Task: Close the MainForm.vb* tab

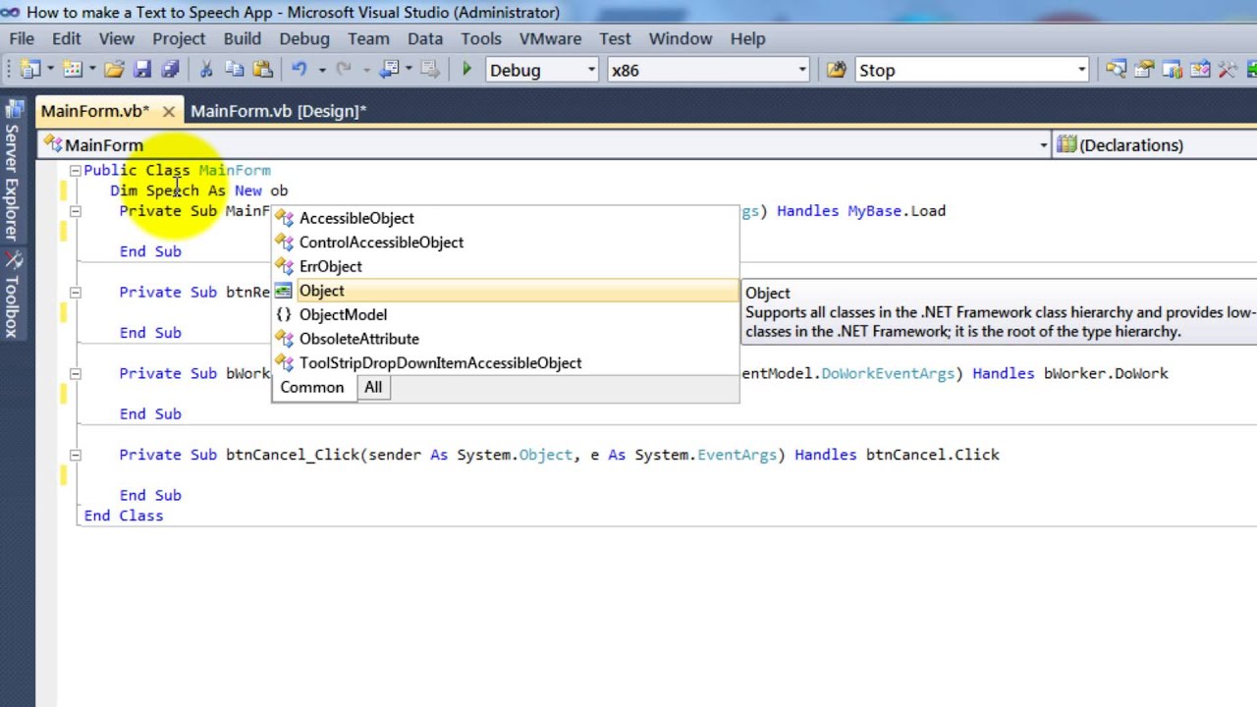Action: click(x=169, y=112)
